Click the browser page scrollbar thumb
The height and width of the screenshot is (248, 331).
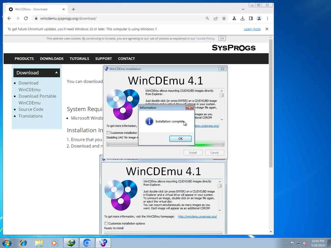(271, 103)
